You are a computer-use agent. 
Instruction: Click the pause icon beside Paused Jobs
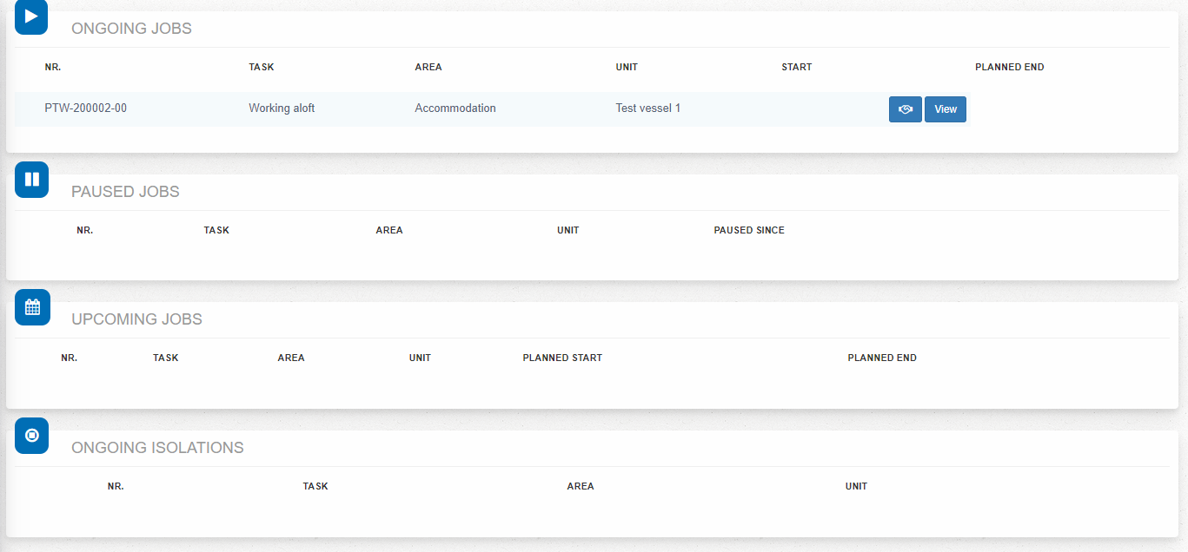click(x=32, y=179)
